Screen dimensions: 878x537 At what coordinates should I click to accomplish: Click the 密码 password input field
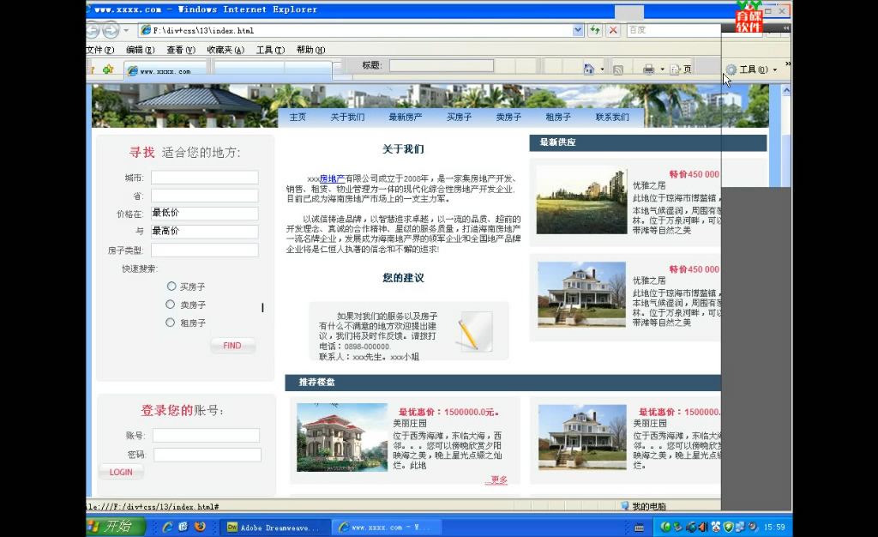pos(207,455)
